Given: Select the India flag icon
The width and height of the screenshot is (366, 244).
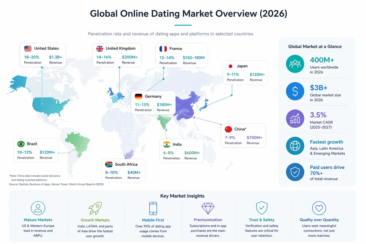Looking at the screenshot, I should [167, 144].
